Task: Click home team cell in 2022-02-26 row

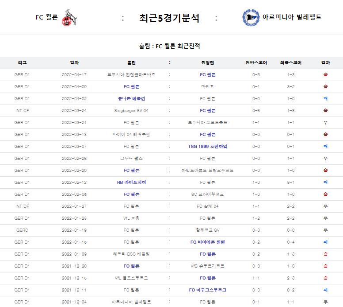Action: coord(131,158)
